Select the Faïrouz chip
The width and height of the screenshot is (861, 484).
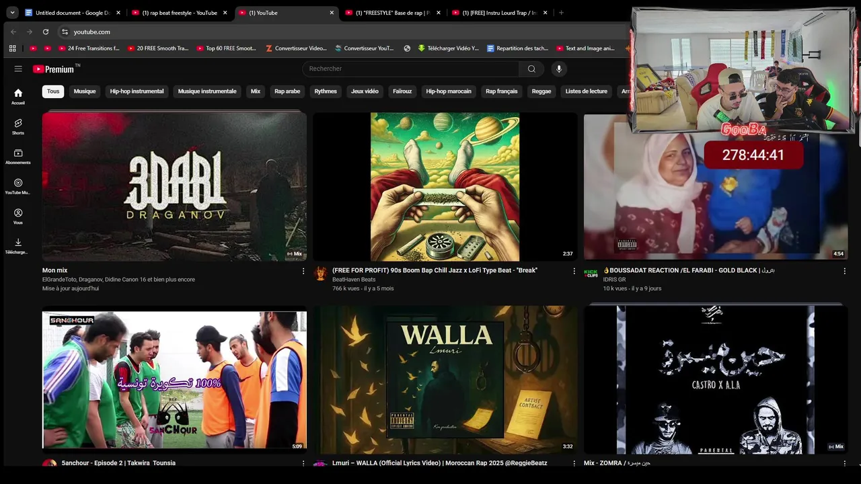pyautogui.click(x=402, y=91)
